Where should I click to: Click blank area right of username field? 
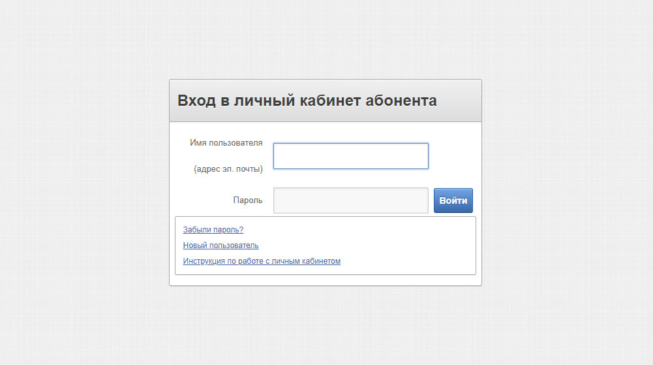point(454,156)
